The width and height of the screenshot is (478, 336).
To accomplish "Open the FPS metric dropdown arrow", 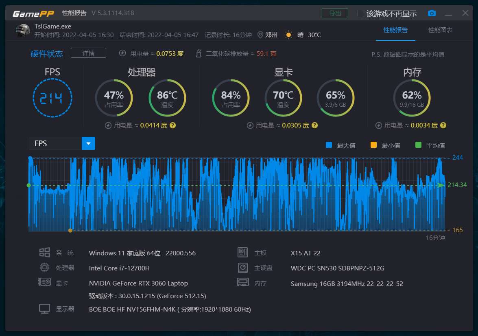I will pos(88,143).
